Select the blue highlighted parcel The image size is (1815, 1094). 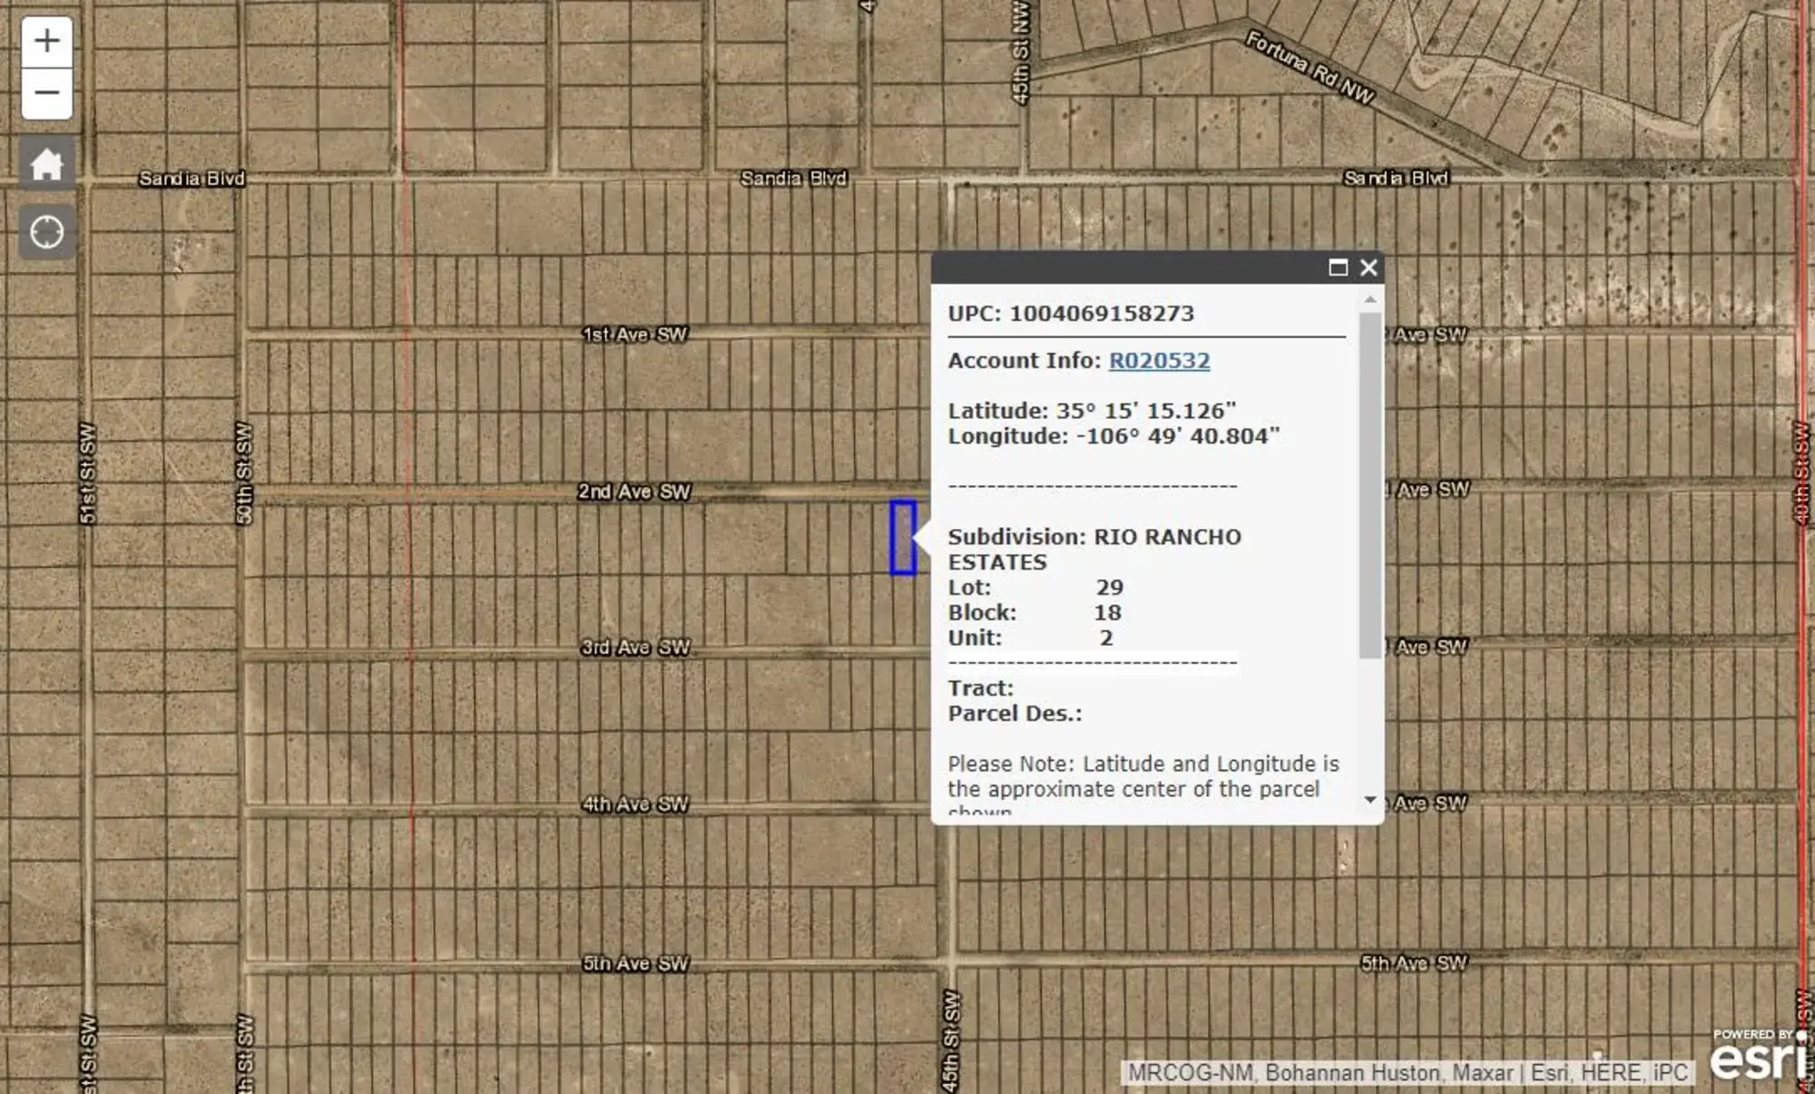[903, 538]
